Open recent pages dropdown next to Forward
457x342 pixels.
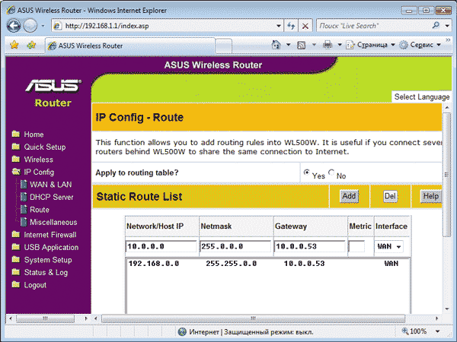[43, 26]
